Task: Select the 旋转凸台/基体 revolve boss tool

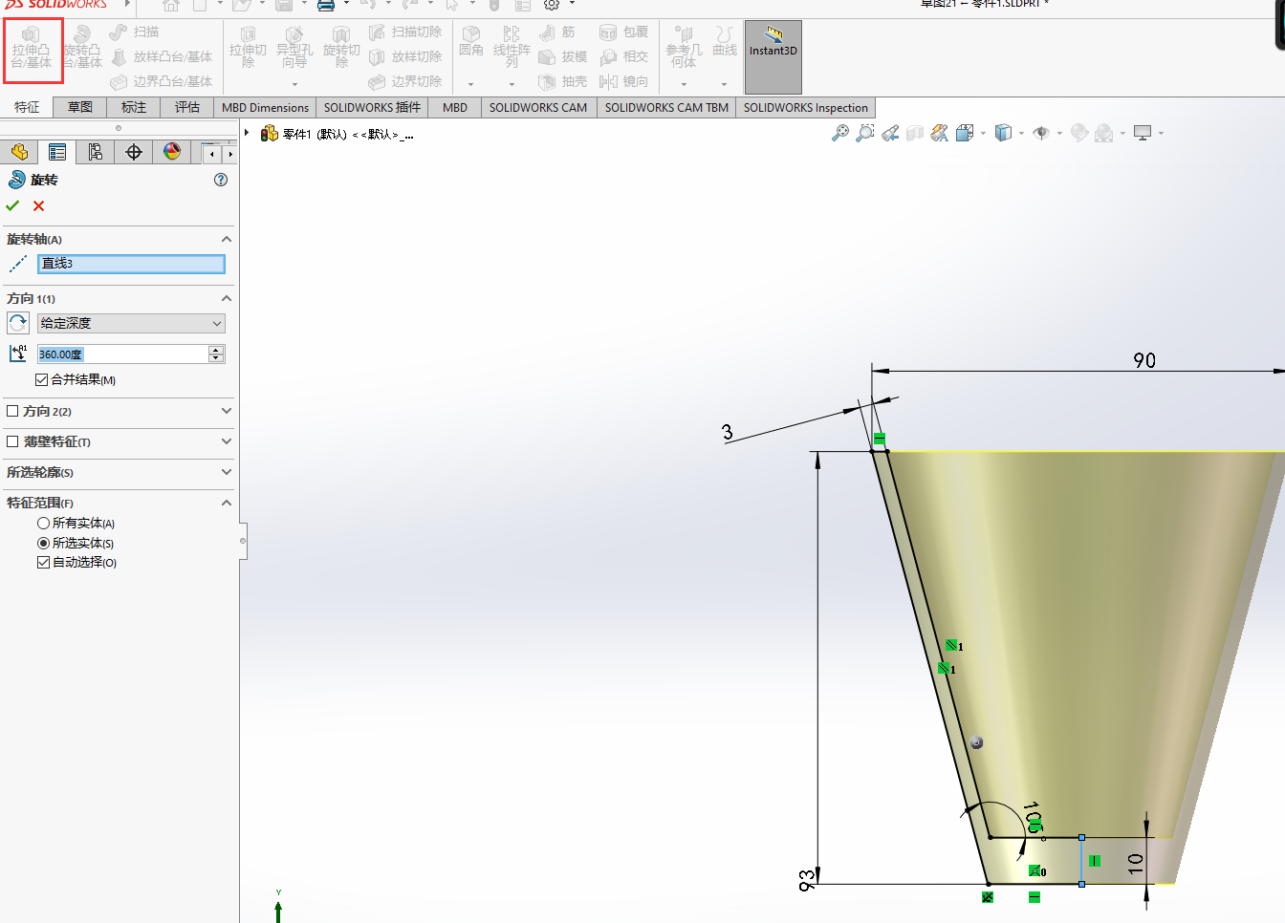Action: (82, 48)
